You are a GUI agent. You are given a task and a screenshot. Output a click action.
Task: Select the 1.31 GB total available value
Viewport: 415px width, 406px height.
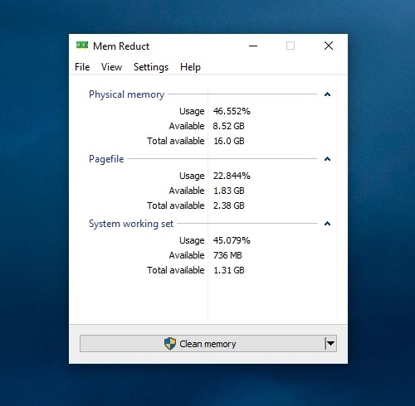click(229, 270)
